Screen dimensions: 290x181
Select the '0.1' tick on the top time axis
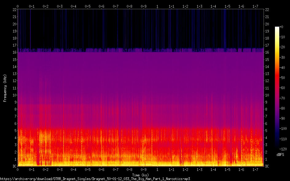click(x=32, y=6)
